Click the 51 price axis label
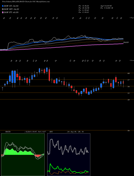Image resolution: width=134 pixels, height=176 pixels. 128,93
